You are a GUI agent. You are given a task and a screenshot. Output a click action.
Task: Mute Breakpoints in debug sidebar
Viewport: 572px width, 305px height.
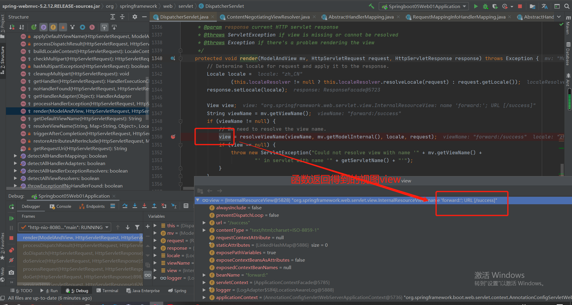(11, 260)
